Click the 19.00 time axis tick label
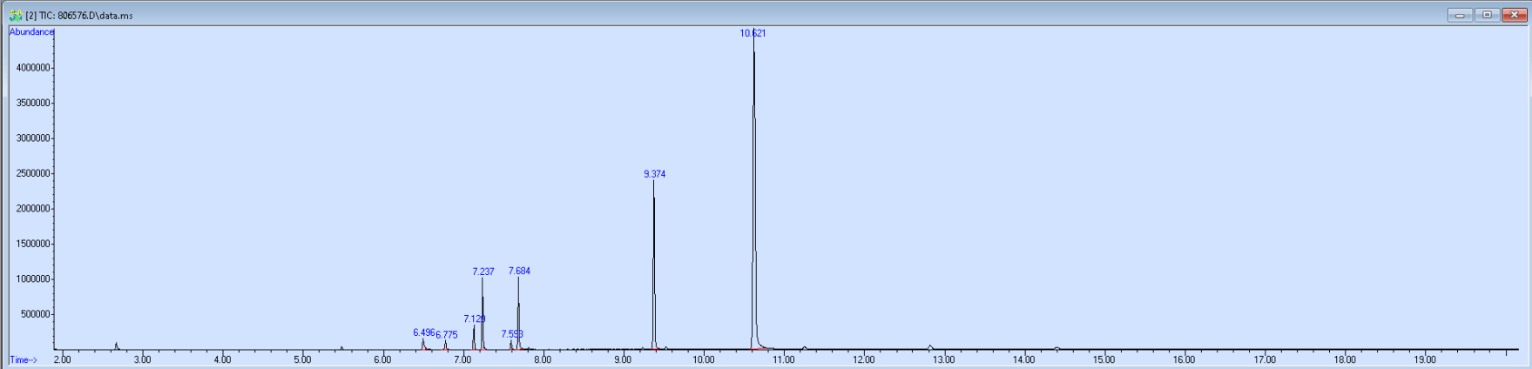This screenshot has height=369, width=1532. pos(1425,359)
